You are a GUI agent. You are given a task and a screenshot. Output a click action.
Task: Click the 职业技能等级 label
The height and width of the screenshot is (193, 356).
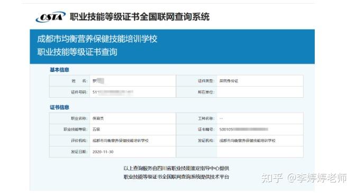pos(75,129)
